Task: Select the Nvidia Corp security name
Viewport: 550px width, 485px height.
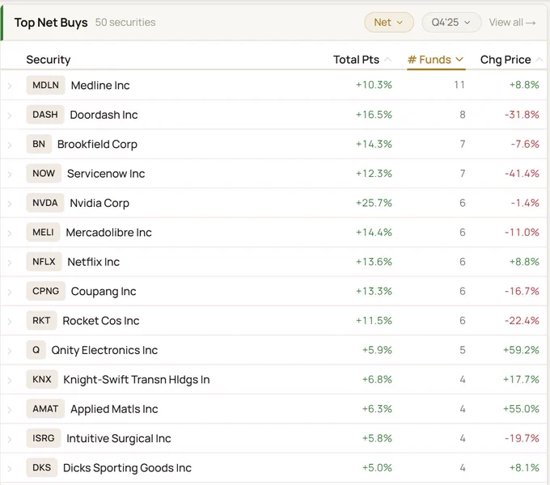Action: tap(99, 203)
